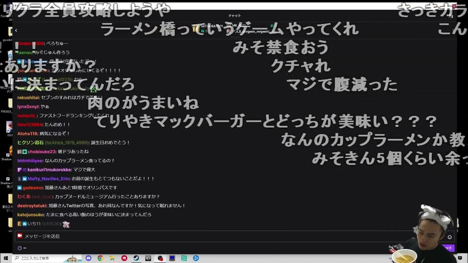Collapse the chat leaderboard left chevron

pos(16,31)
